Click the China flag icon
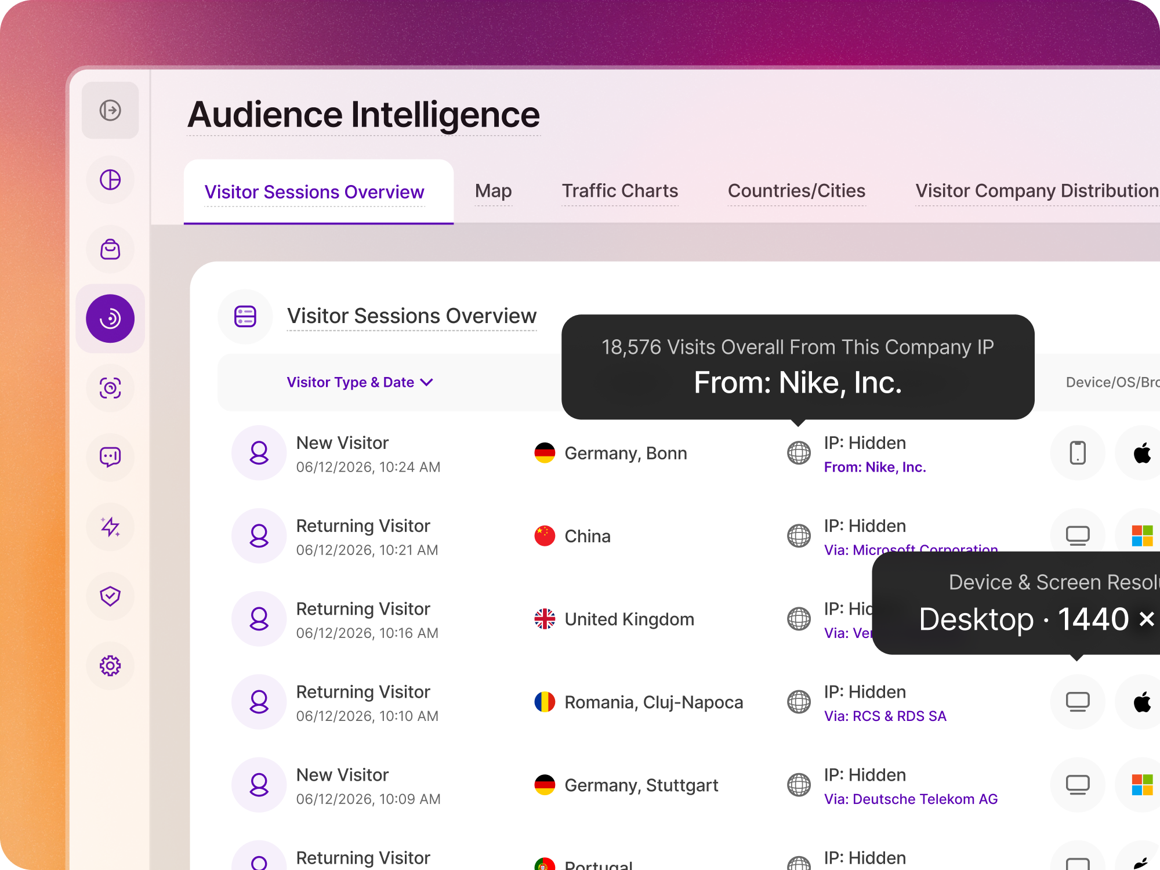The image size is (1160, 870). (x=545, y=536)
